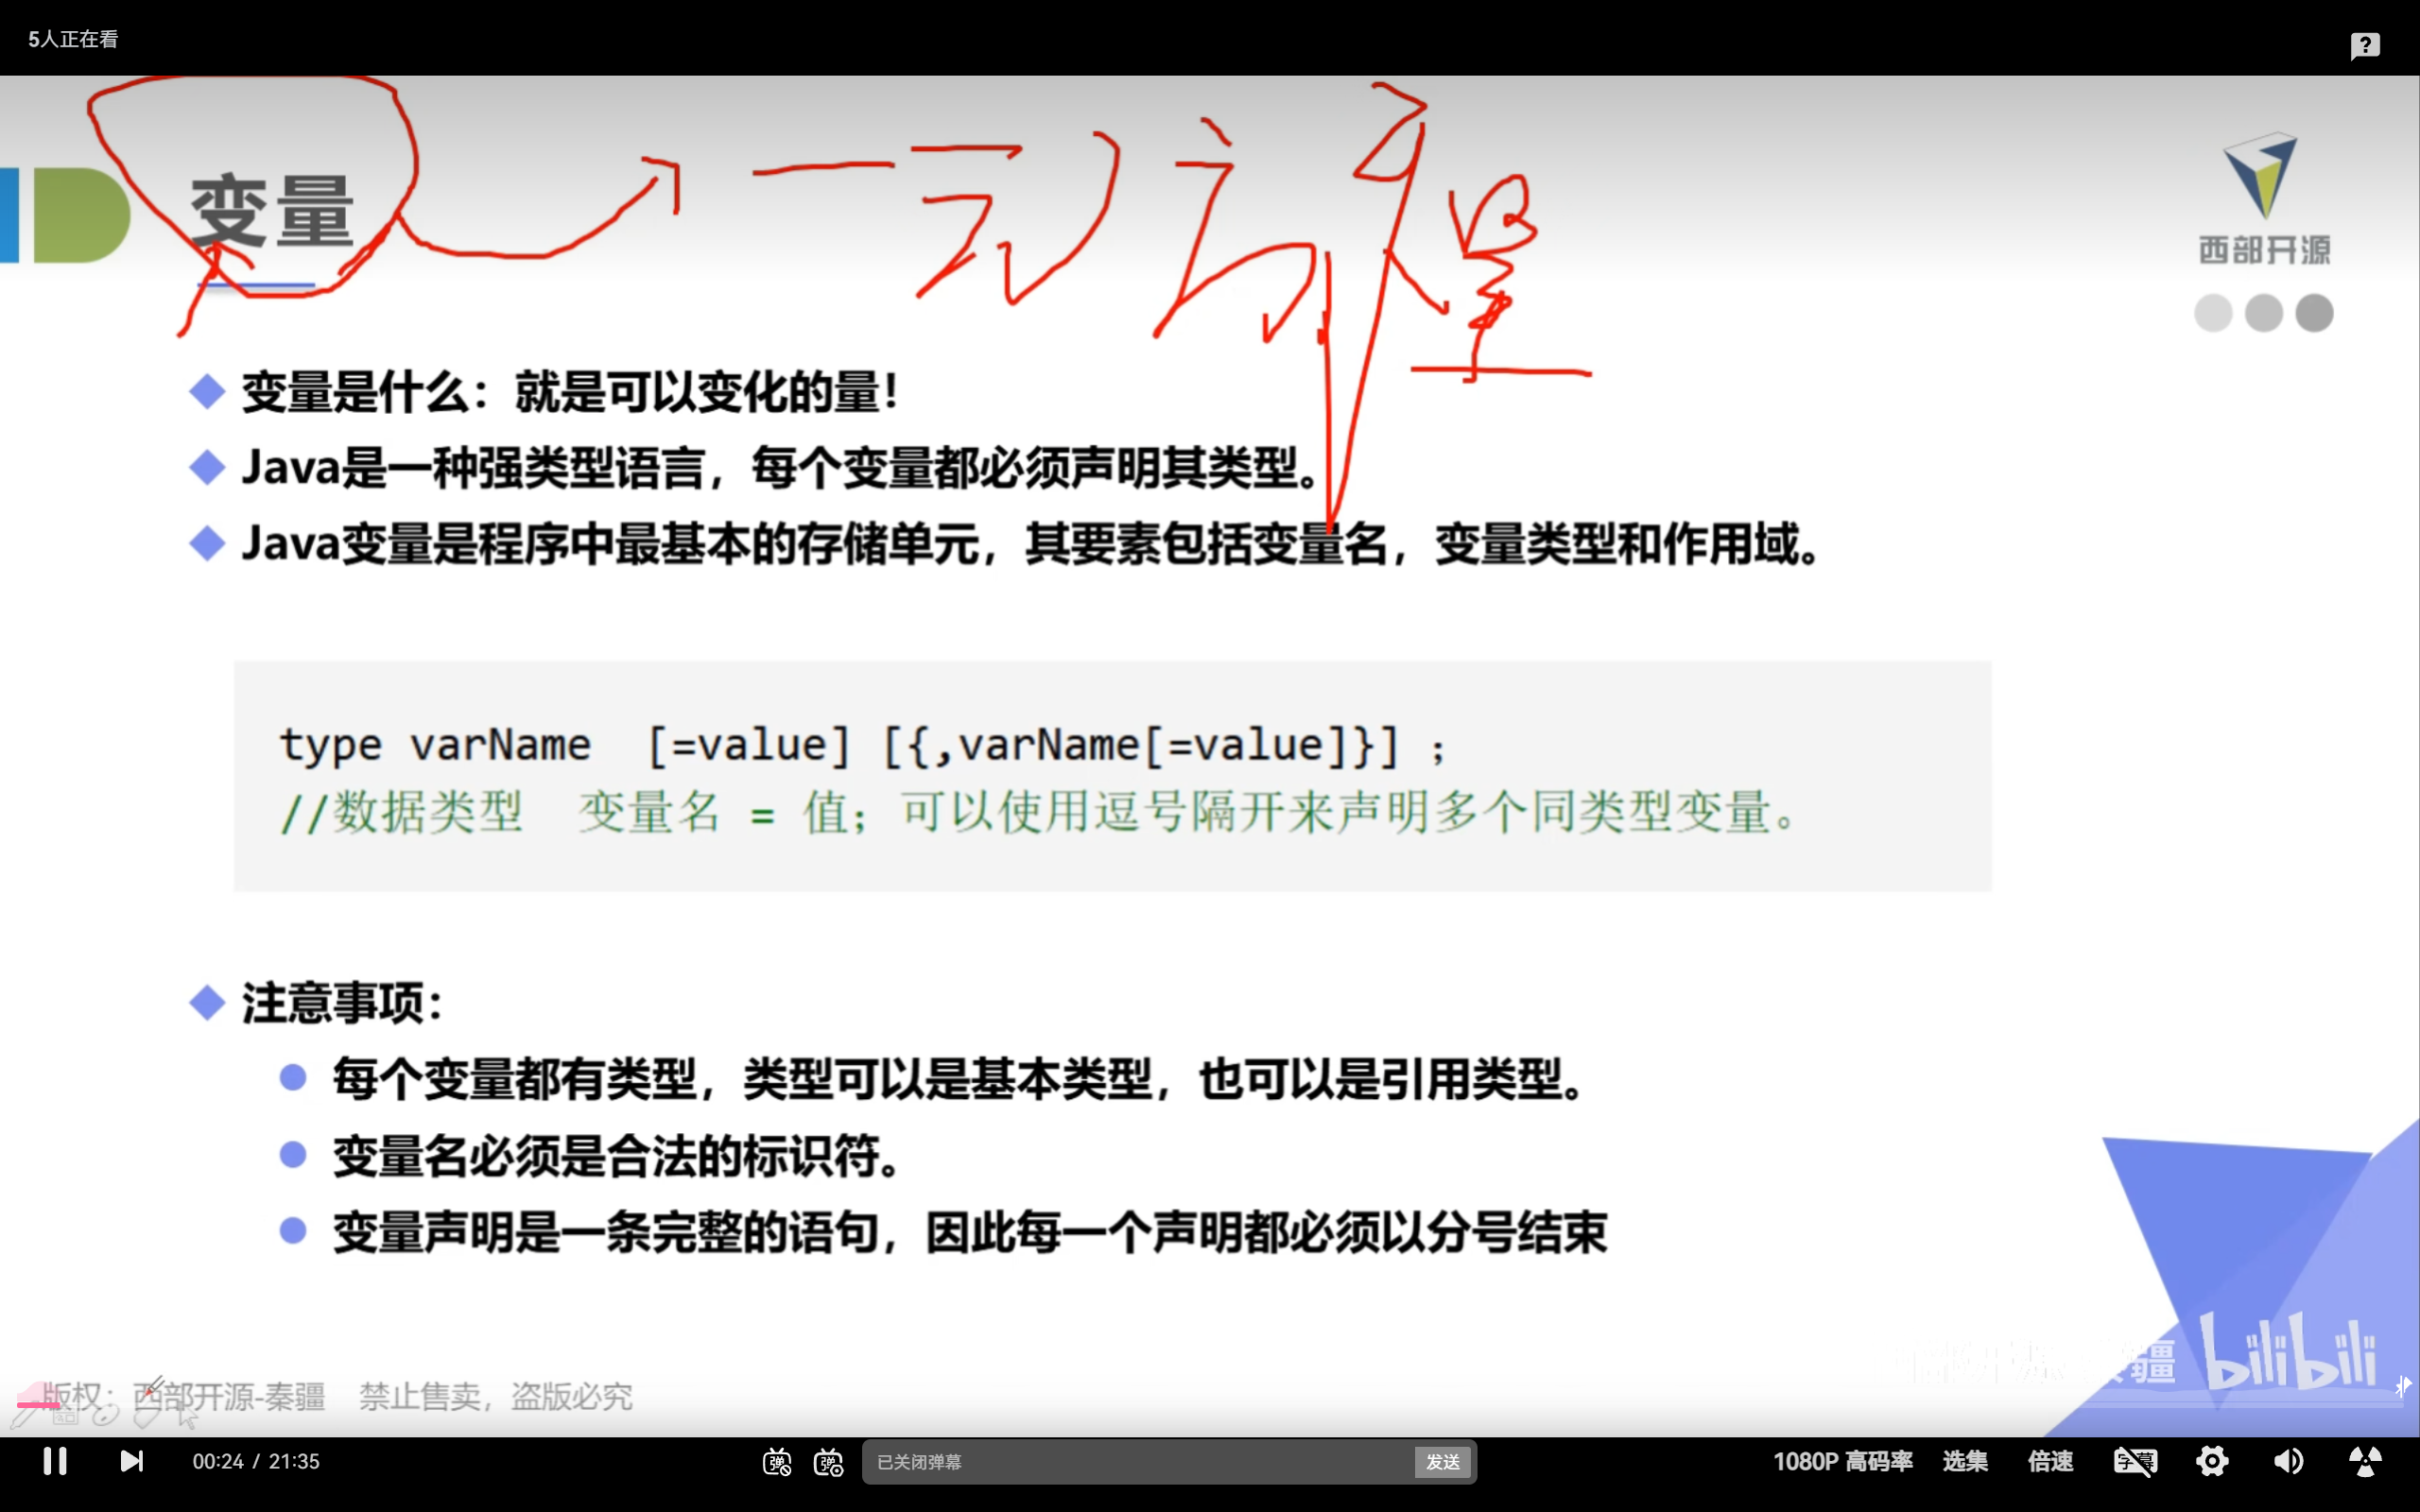
Task: Open player settings gear
Action: point(2212,1461)
